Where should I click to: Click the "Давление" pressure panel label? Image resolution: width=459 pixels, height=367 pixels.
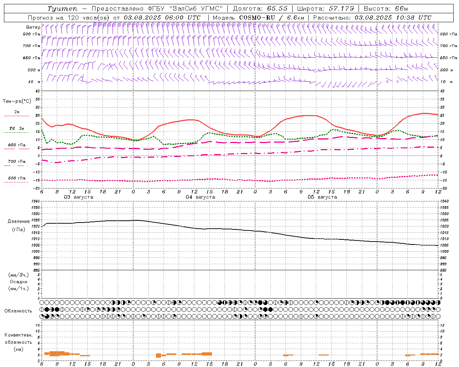pos(19,221)
